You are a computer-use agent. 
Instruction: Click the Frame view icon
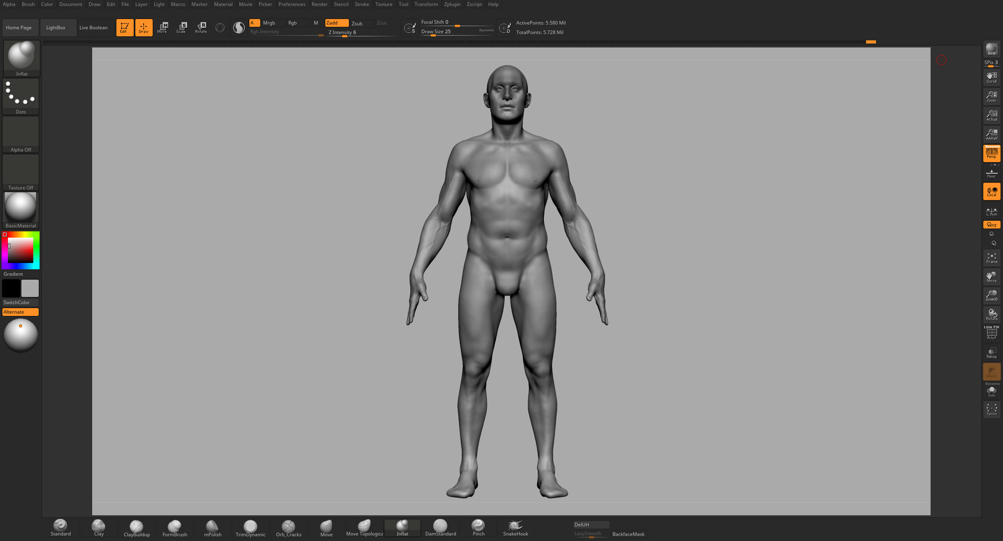click(x=991, y=258)
